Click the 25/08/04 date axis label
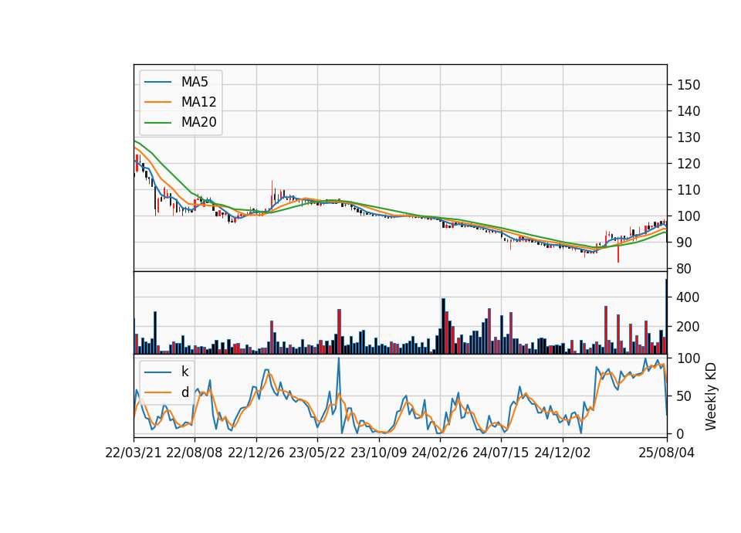Screen dimensions: 741x533 pyautogui.click(x=666, y=453)
